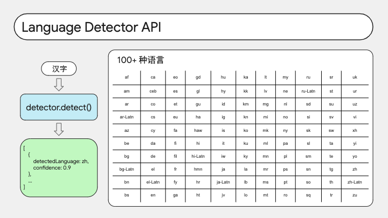Select the 'sw' language cell
388x218 pixels.
(331, 130)
